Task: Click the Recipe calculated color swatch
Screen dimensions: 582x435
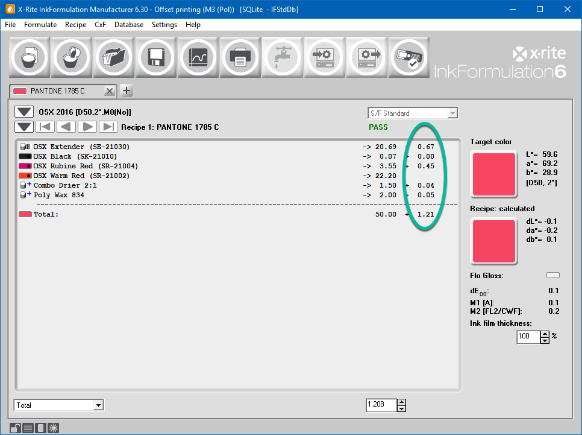Action: [x=494, y=241]
